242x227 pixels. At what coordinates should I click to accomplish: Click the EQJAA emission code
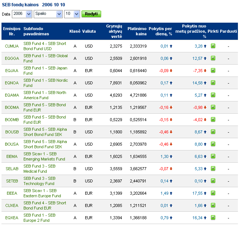click(x=12, y=71)
